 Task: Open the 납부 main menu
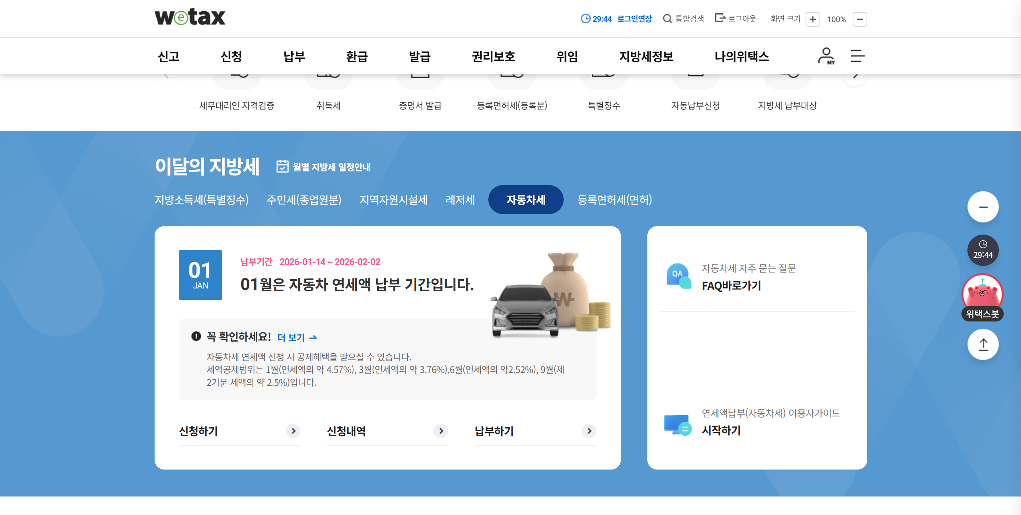[x=294, y=56]
